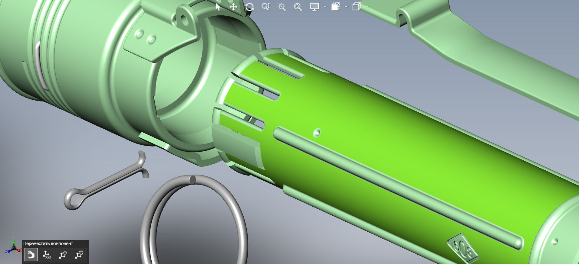Choose the zoom to area tool
This screenshot has width=579, height=264.
(x=281, y=7)
